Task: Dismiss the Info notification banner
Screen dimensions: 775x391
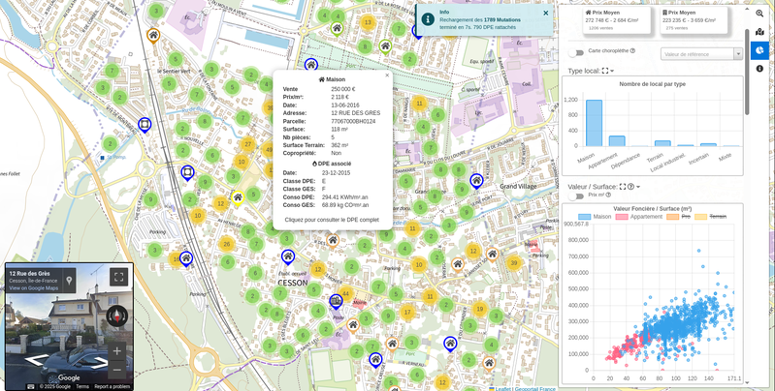Action: point(545,14)
